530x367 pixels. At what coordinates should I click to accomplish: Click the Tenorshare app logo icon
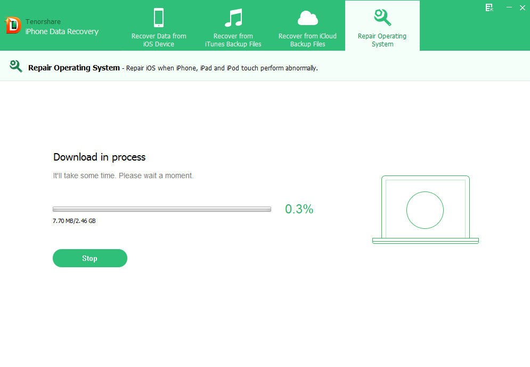tap(13, 26)
